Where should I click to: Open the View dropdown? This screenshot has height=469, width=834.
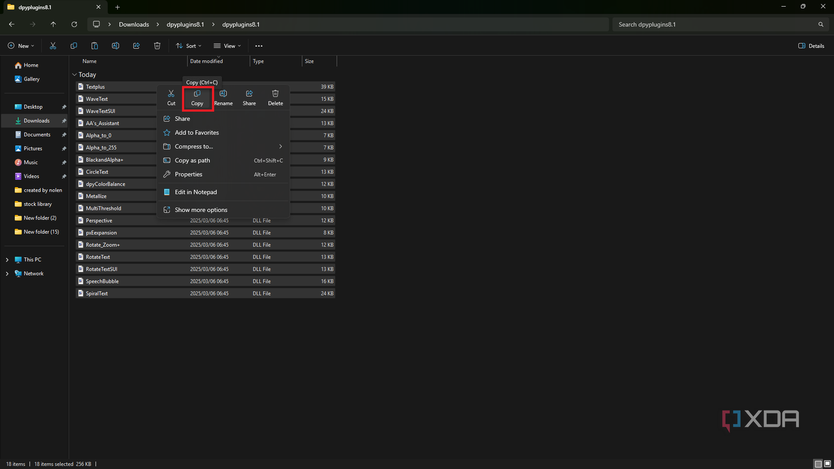(227, 46)
